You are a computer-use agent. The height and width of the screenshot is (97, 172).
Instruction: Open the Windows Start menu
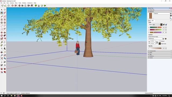coord(2,96)
